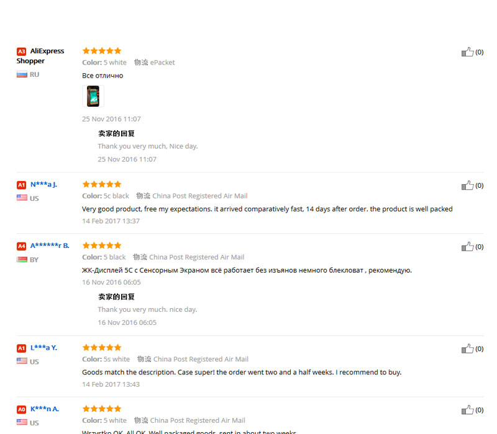Click the Russian flag under AliExpress Shopper
497x434 pixels.
point(22,74)
